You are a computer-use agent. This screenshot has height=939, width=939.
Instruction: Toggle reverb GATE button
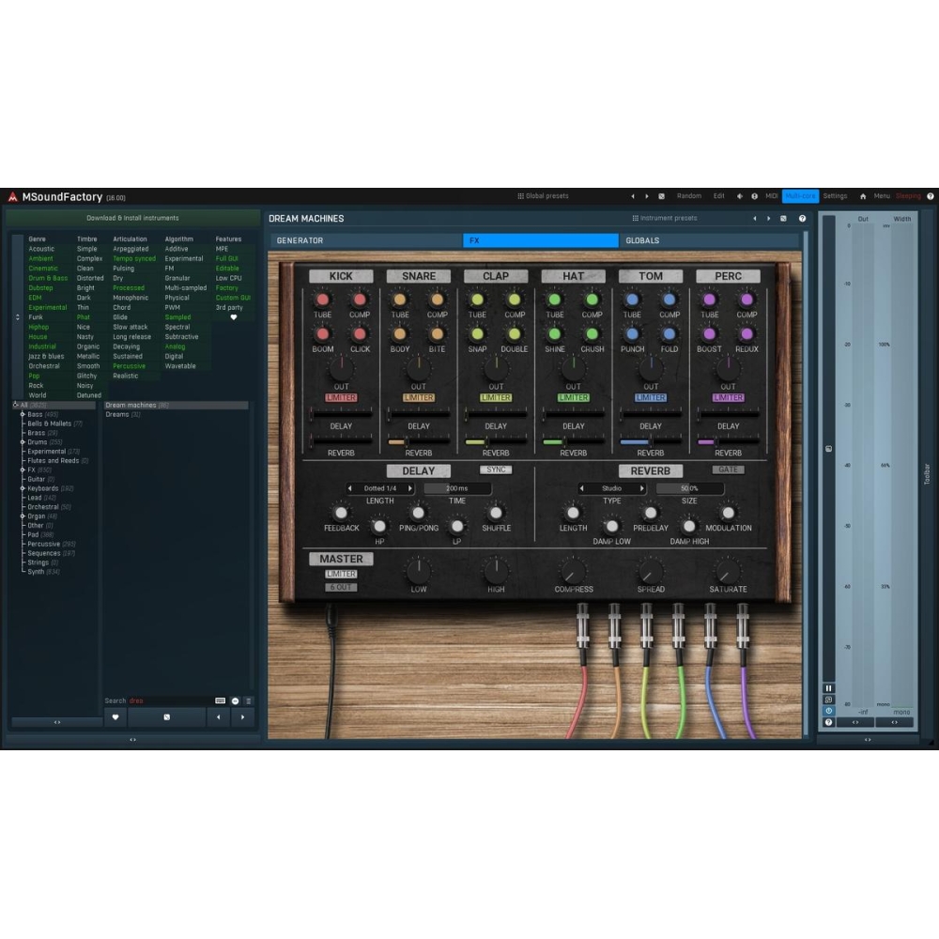[729, 469]
